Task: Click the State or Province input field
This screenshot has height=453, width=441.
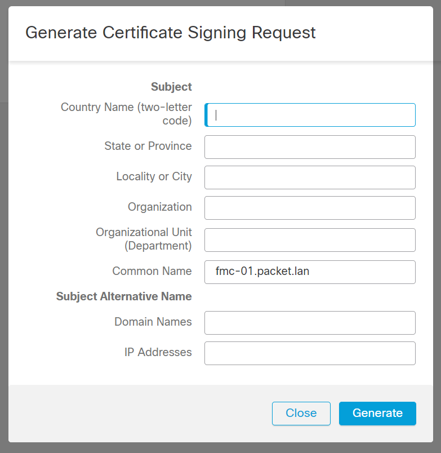Action: point(310,147)
